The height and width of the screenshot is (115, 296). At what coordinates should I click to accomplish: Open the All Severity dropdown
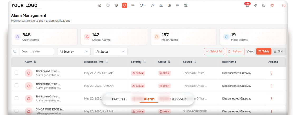[x=74, y=51]
